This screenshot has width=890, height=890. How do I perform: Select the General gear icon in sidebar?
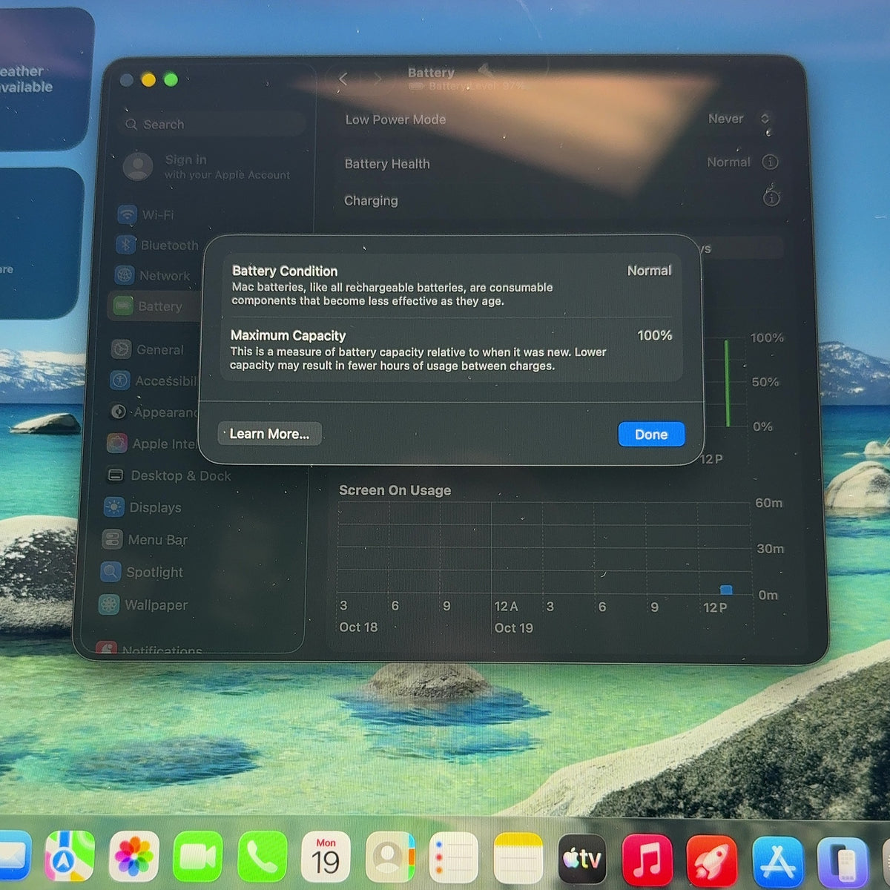121,349
